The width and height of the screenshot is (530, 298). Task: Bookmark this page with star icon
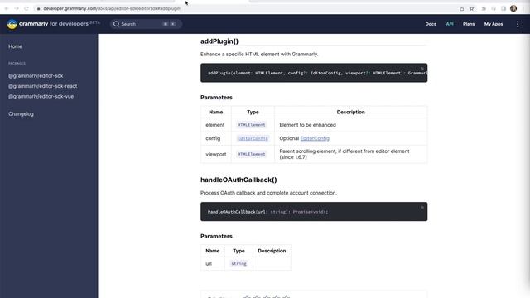[x=471, y=9]
